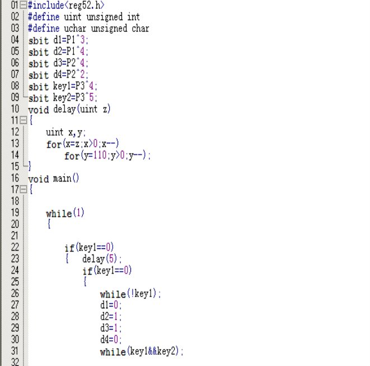Click the 'for(y=110;y>0;y--);' loop line

click(107, 155)
